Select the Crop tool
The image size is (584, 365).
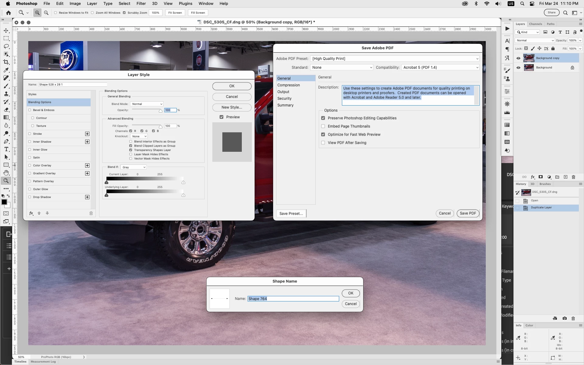click(x=6, y=62)
